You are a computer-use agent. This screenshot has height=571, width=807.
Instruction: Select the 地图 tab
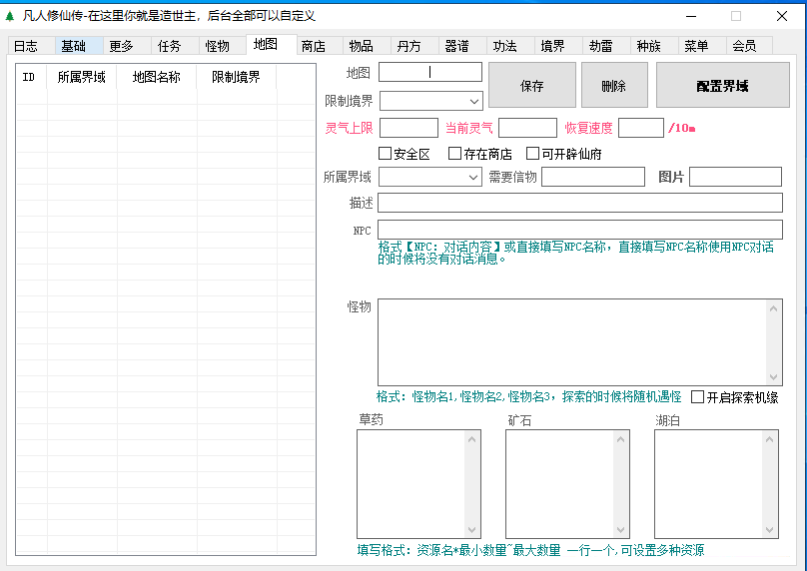click(272, 44)
